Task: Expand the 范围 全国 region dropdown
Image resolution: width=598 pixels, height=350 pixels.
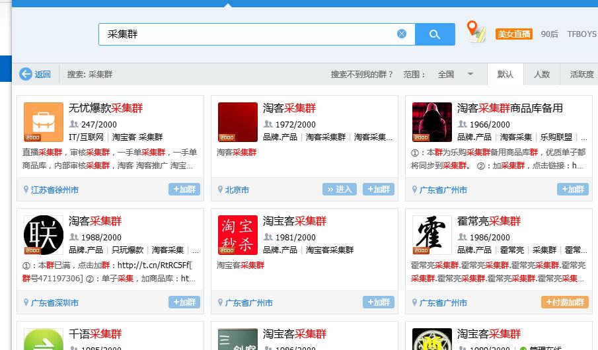Action: click(x=470, y=75)
